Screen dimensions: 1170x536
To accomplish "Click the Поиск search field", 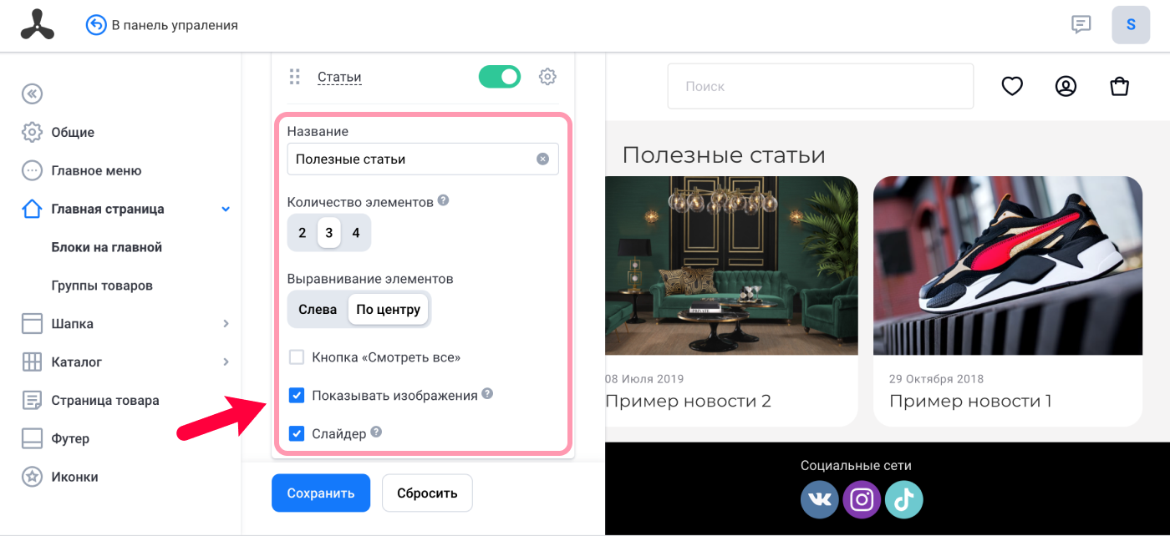I will 821,86.
